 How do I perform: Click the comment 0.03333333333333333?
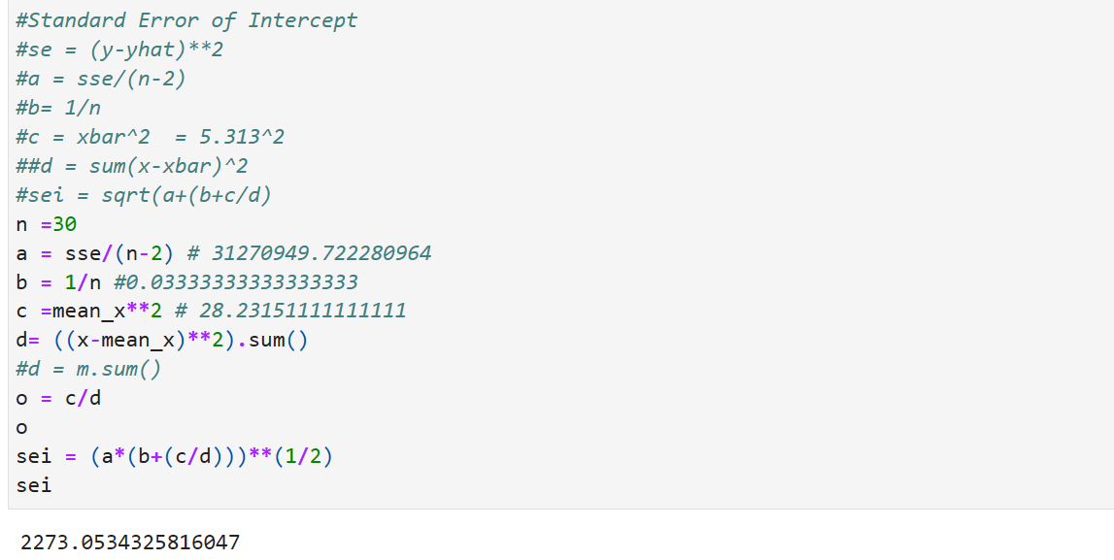(x=236, y=282)
